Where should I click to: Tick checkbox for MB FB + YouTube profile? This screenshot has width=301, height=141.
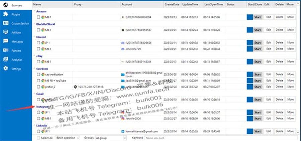pyautogui.click(x=38, y=81)
